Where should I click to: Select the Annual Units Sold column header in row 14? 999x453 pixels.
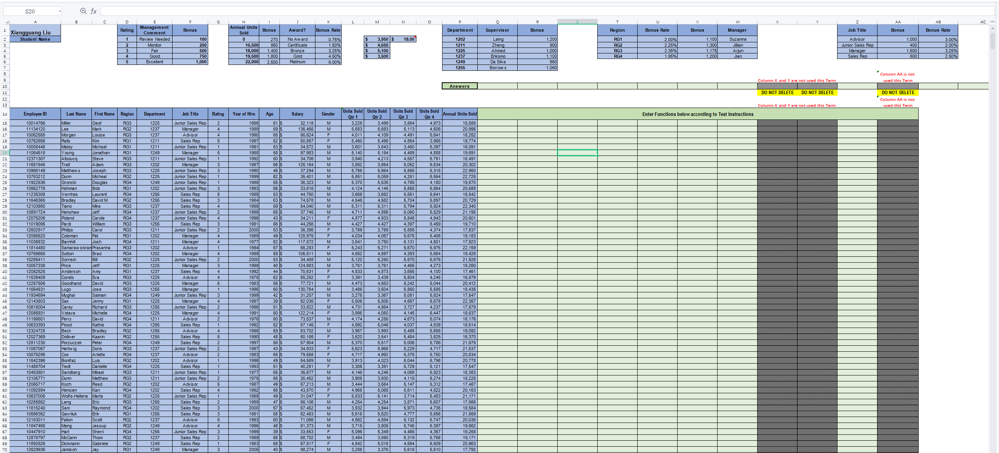460,114
